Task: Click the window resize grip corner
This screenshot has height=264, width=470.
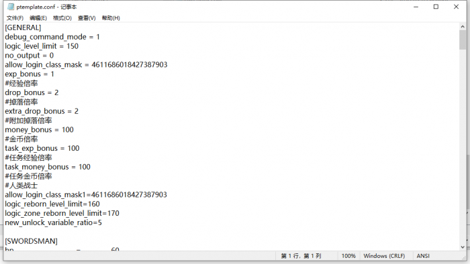Action: tap(463, 257)
